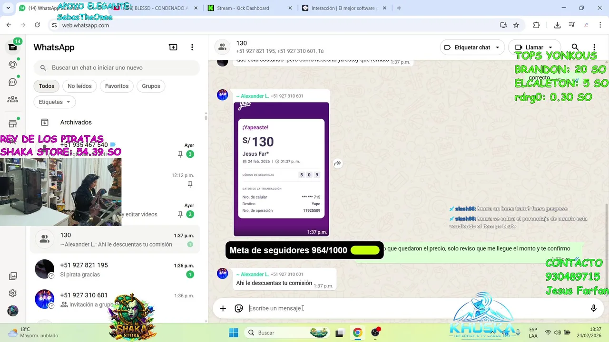This screenshot has height=342, width=609.
Task: Open the 130 group chat
Action: [x=115, y=239]
